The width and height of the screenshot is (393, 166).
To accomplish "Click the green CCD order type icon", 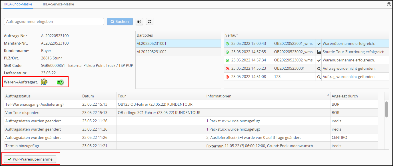I will pos(60,82).
